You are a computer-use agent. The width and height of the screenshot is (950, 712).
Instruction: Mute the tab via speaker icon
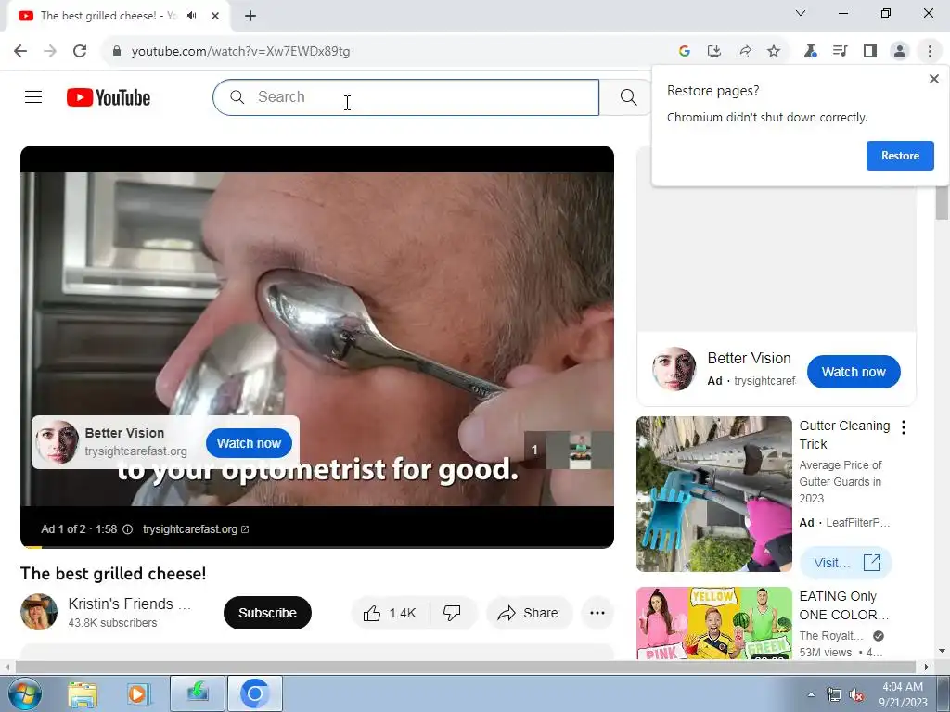point(192,16)
